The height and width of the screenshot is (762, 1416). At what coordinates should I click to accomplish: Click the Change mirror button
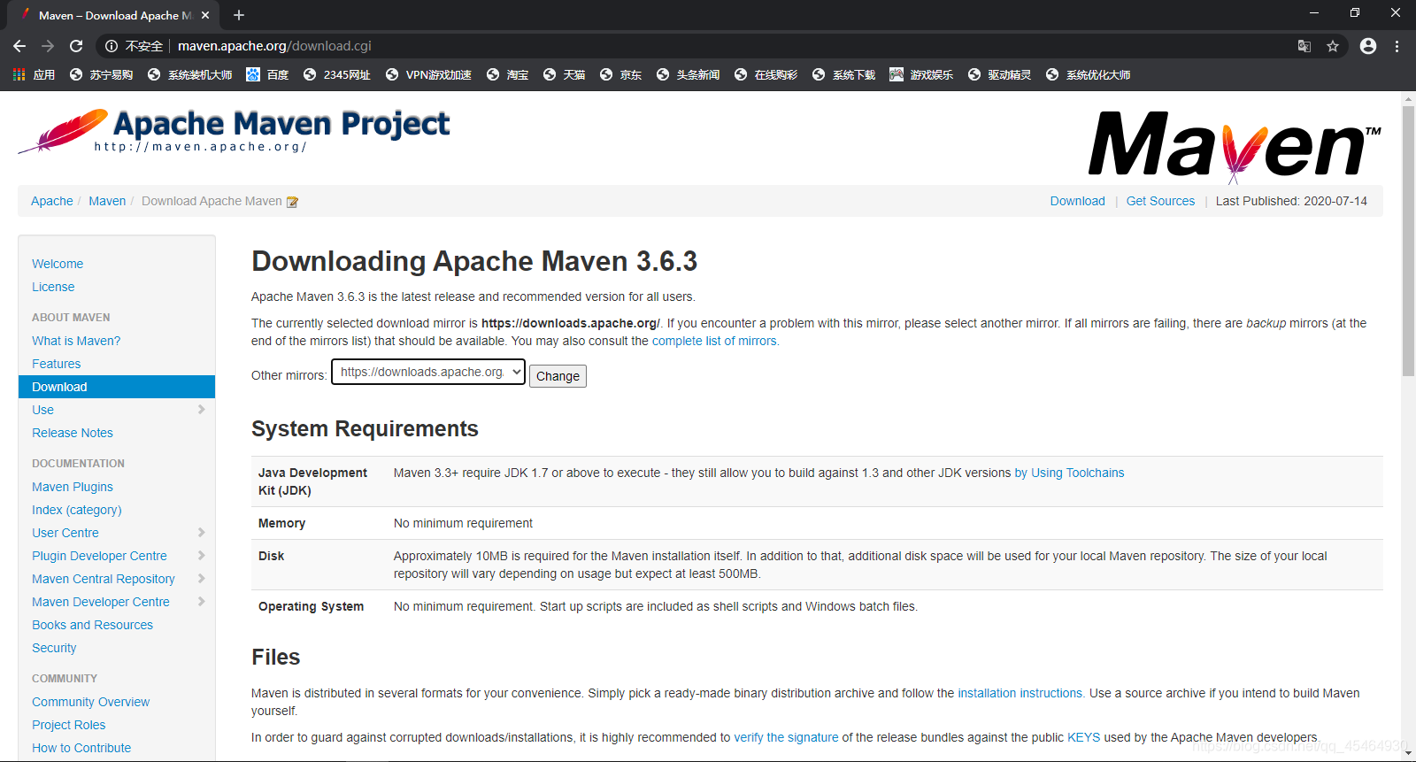point(558,376)
